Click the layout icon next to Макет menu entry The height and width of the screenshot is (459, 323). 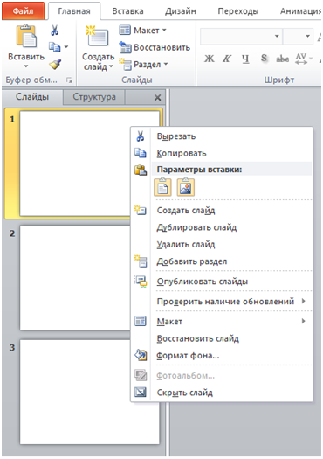(141, 321)
